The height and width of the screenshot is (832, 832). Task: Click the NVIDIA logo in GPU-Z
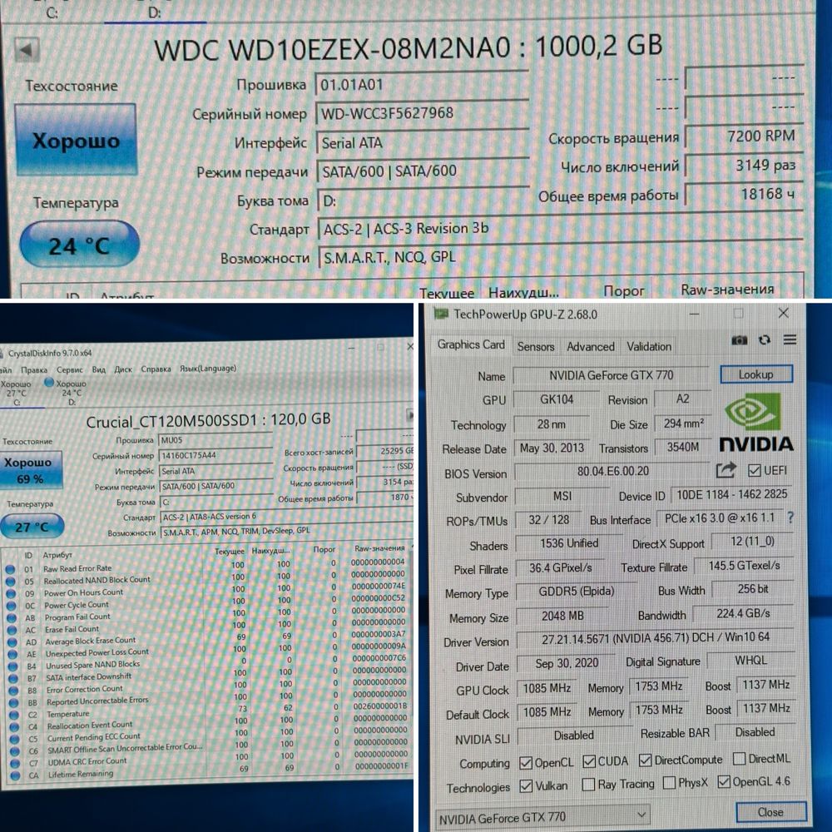pos(755,423)
